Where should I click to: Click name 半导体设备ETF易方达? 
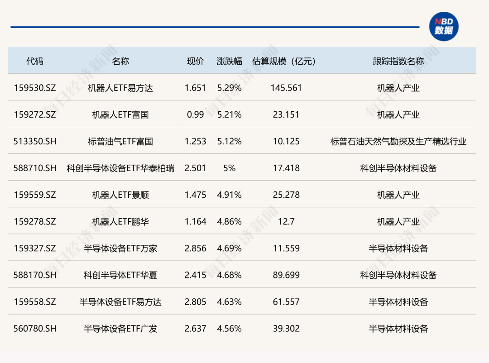tap(120, 302)
